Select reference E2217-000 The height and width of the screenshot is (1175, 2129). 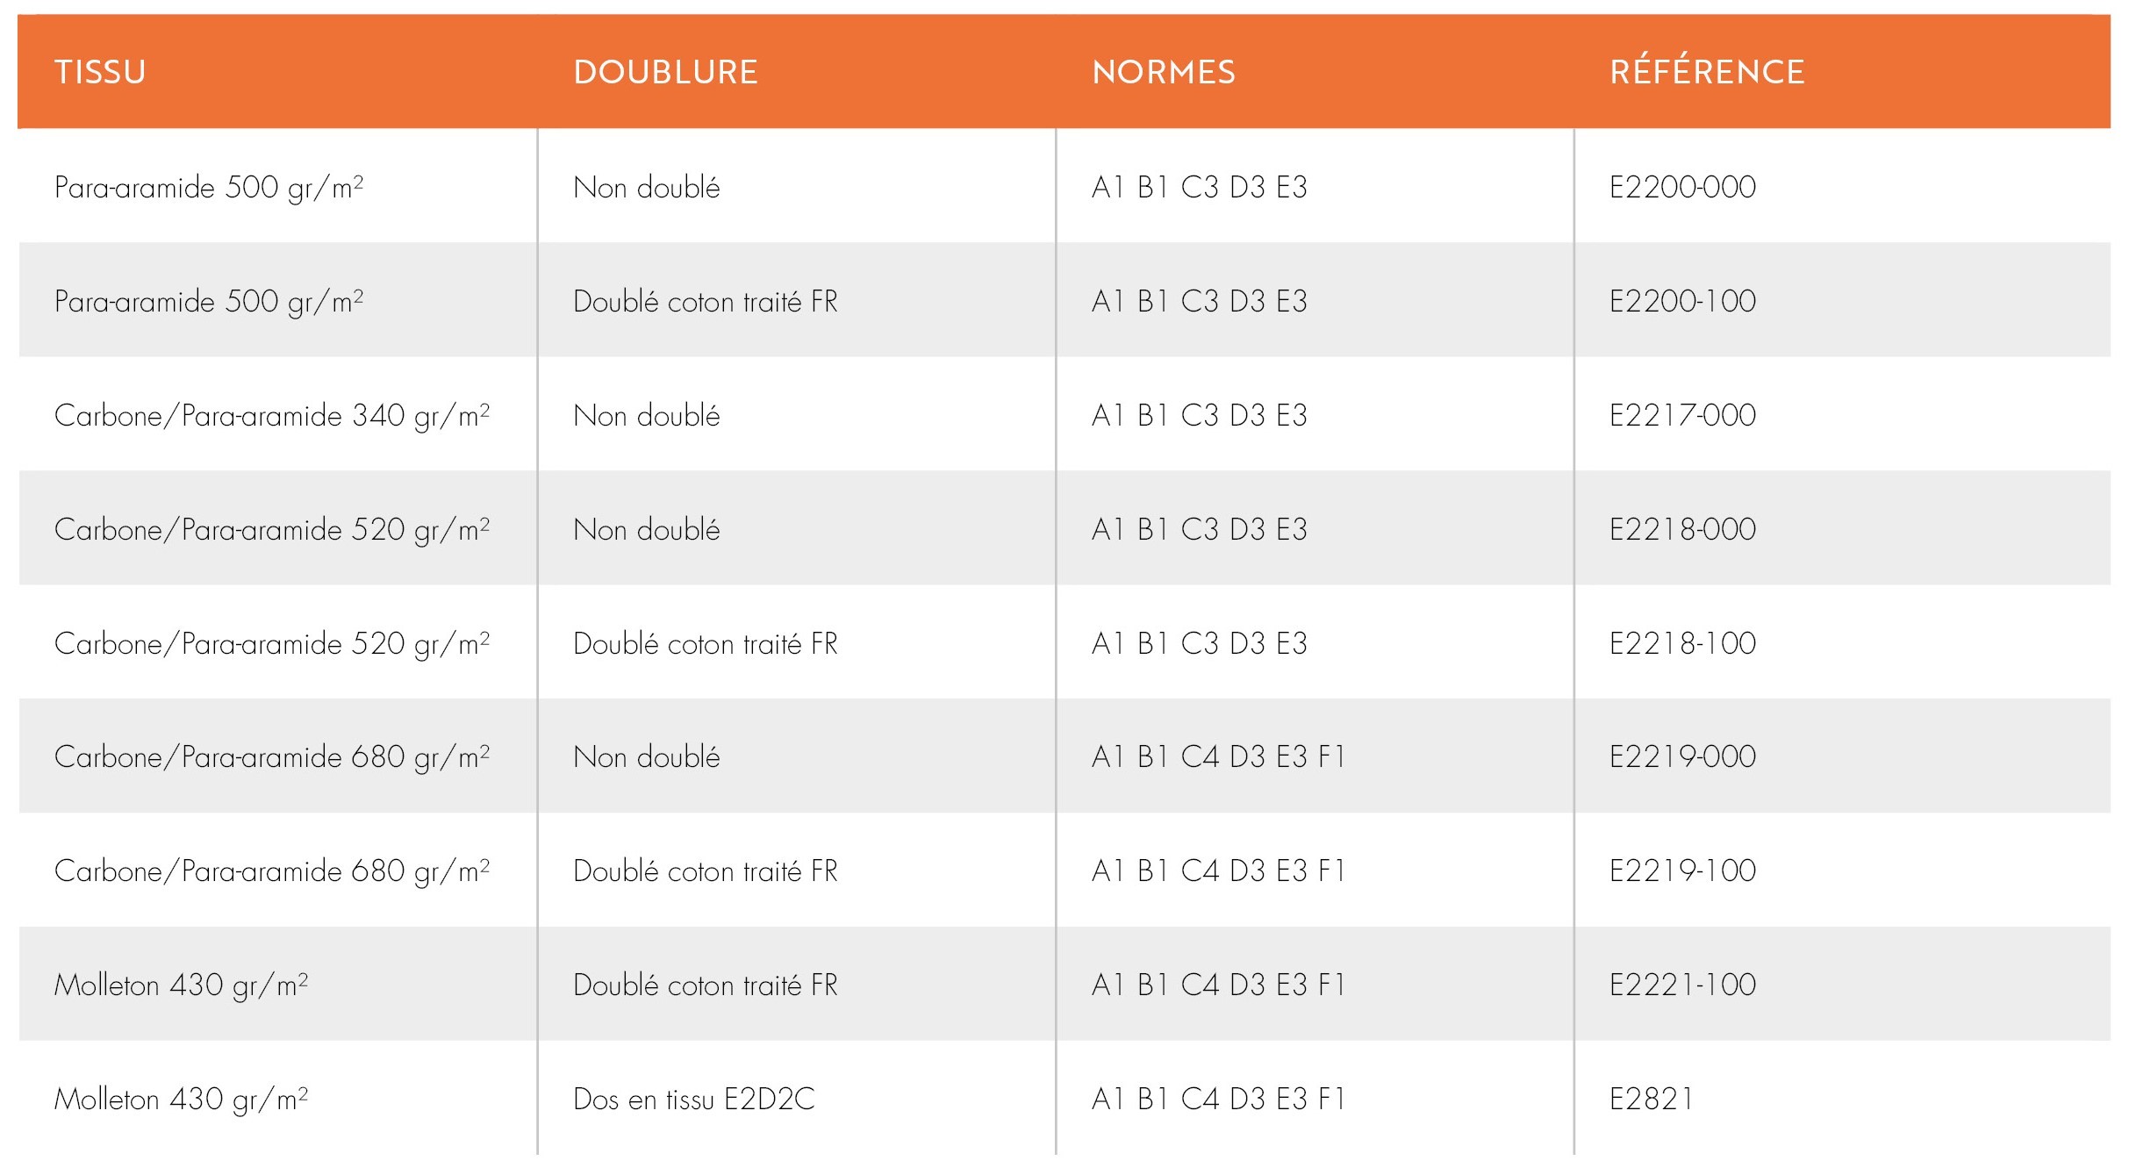(1682, 415)
